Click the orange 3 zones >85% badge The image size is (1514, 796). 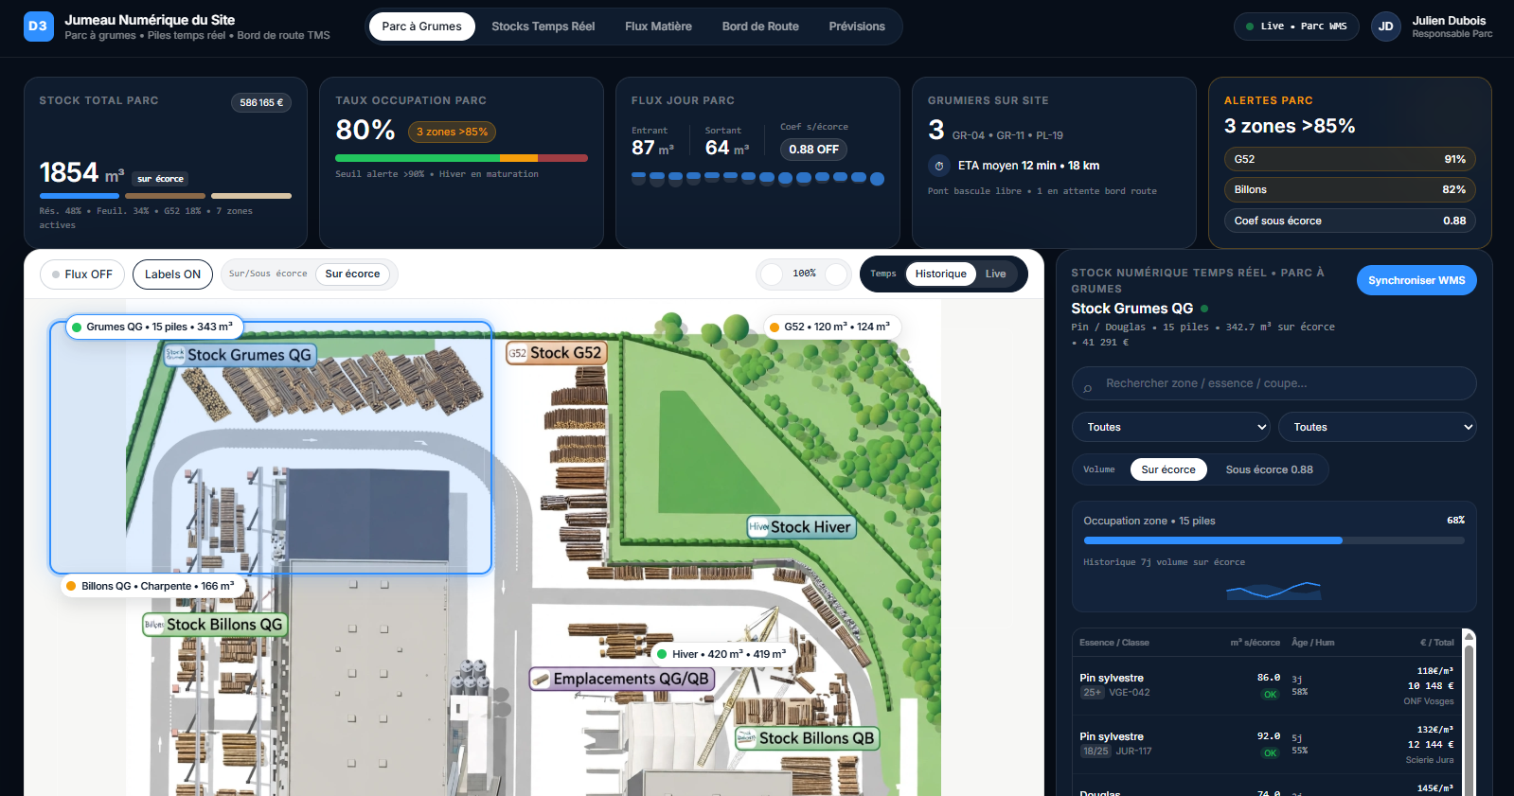pyautogui.click(x=452, y=133)
